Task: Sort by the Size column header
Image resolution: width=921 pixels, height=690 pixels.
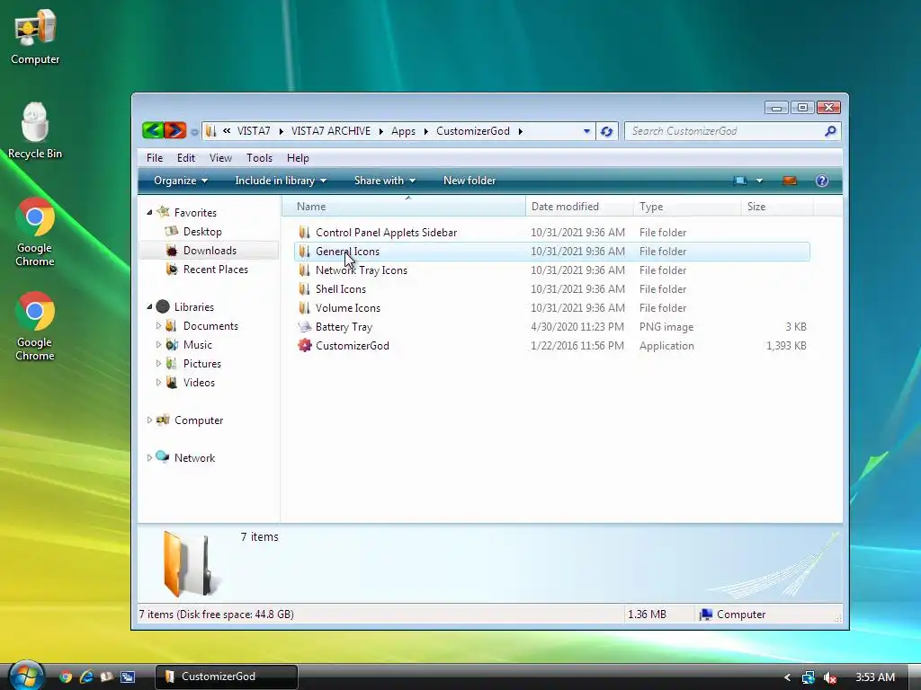Action: [778, 207]
